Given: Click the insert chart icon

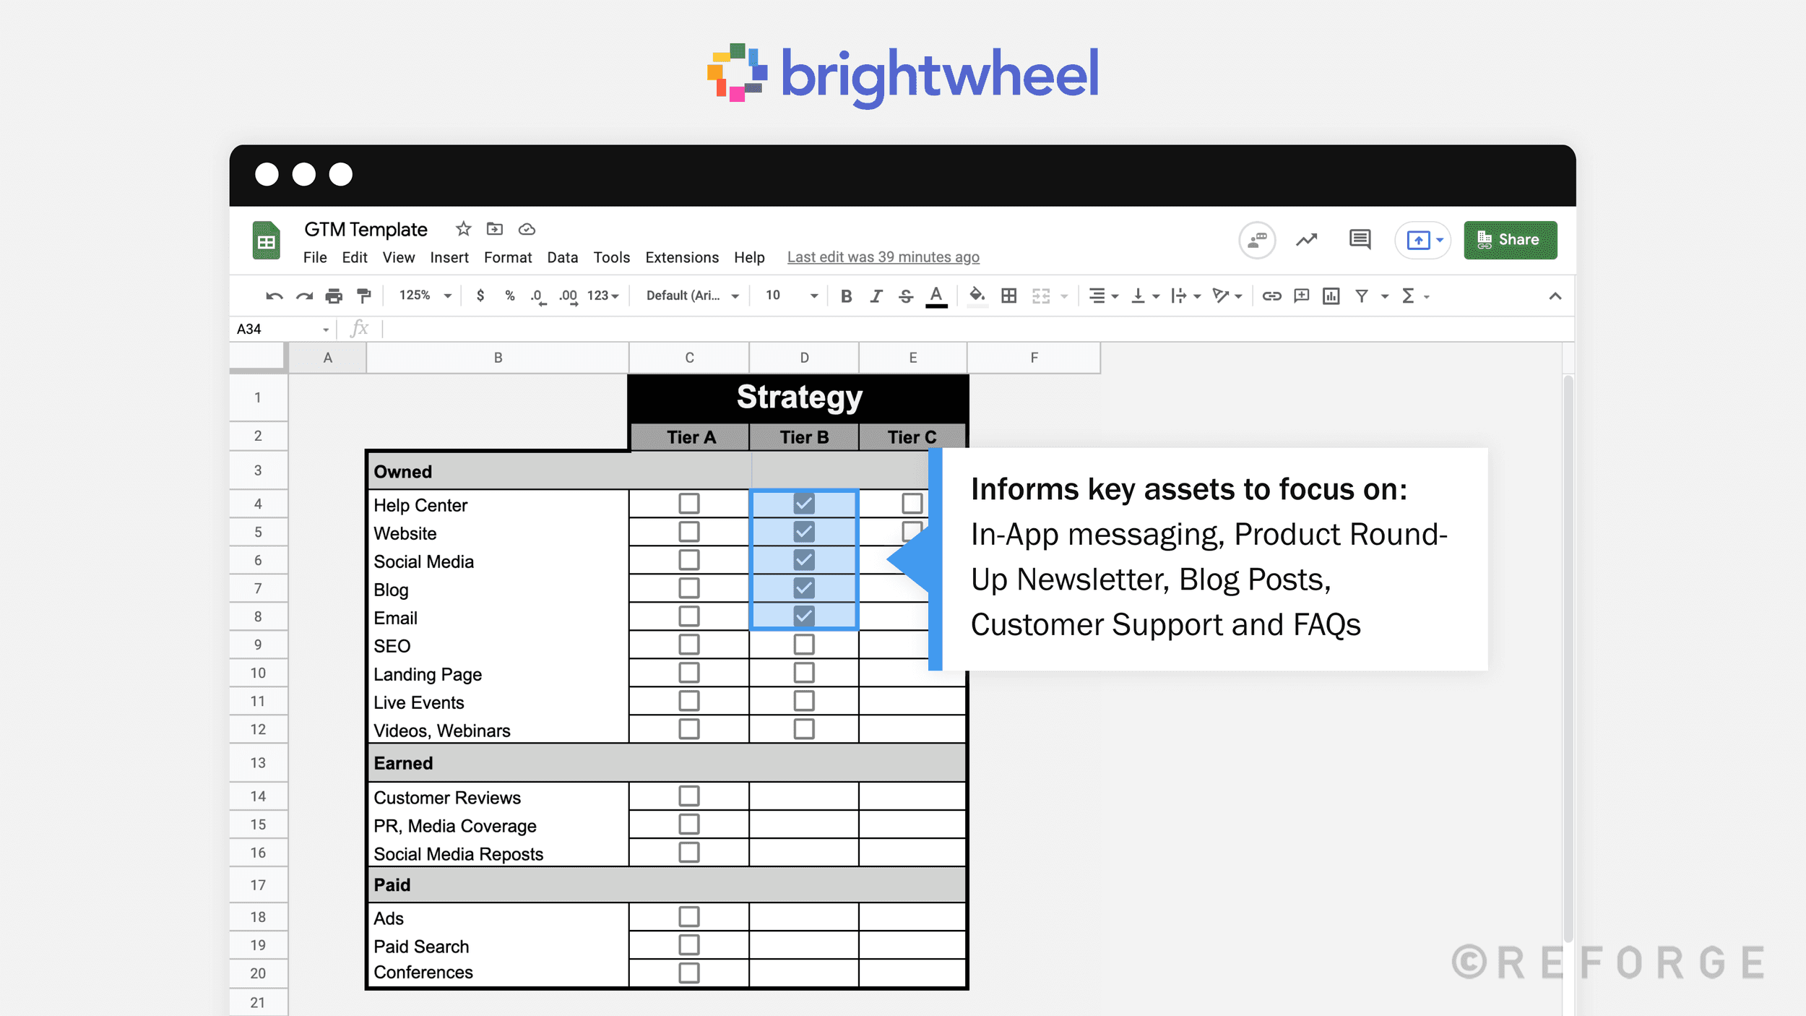Looking at the screenshot, I should click(1331, 296).
